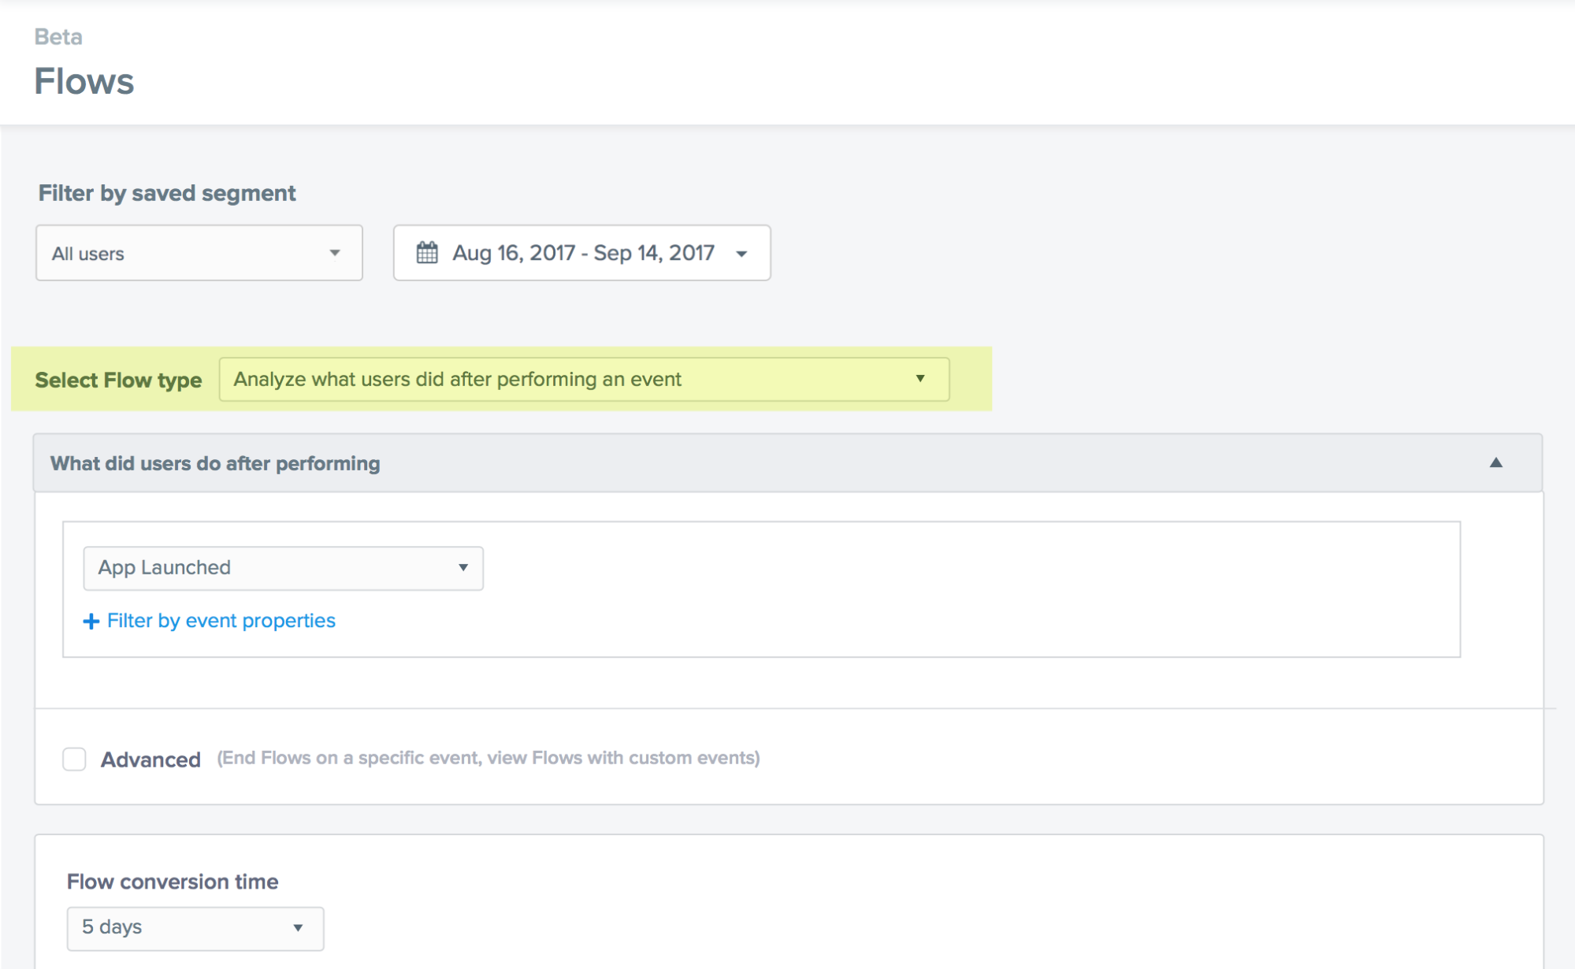The image size is (1575, 969).
Task: Click the arrow on the App Launched selector
Action: [x=463, y=567]
